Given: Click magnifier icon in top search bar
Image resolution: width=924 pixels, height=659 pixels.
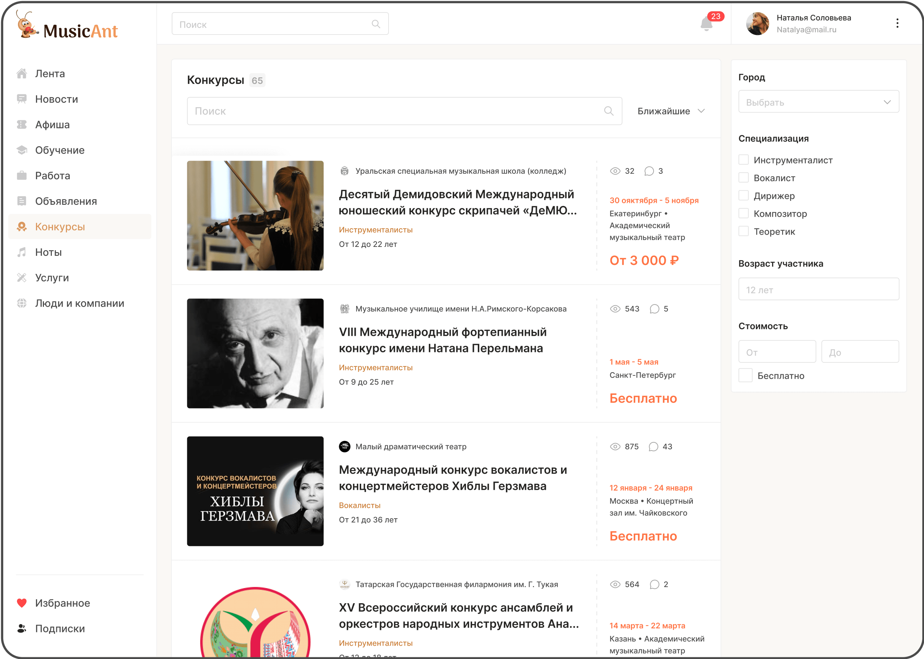Looking at the screenshot, I should point(376,24).
